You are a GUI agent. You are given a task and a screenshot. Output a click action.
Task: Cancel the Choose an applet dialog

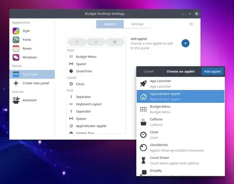click(x=149, y=72)
